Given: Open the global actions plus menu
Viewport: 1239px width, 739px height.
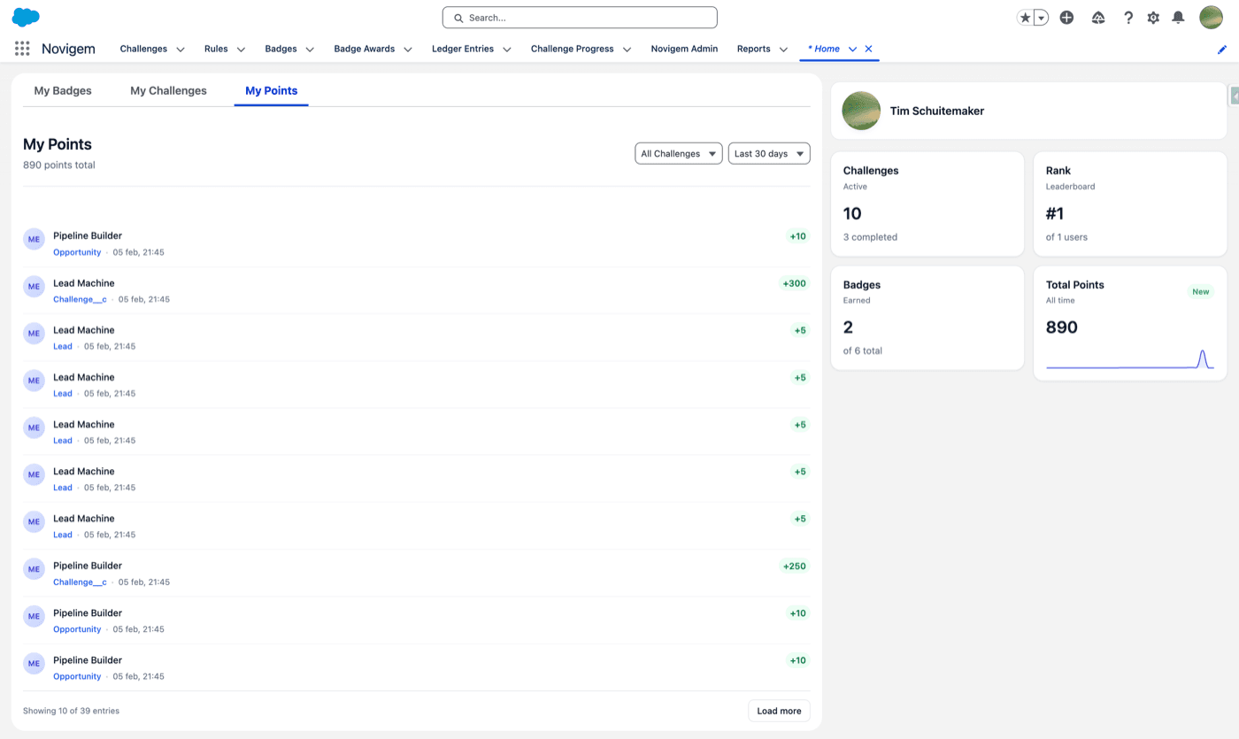Looking at the screenshot, I should point(1066,18).
